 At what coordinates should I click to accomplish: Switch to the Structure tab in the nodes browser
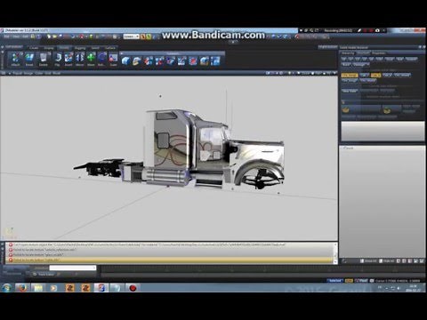(363, 53)
